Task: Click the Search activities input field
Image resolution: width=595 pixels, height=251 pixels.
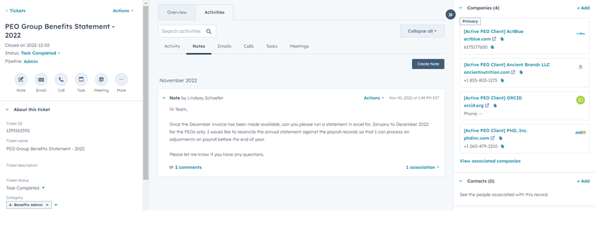Action: pos(182,31)
